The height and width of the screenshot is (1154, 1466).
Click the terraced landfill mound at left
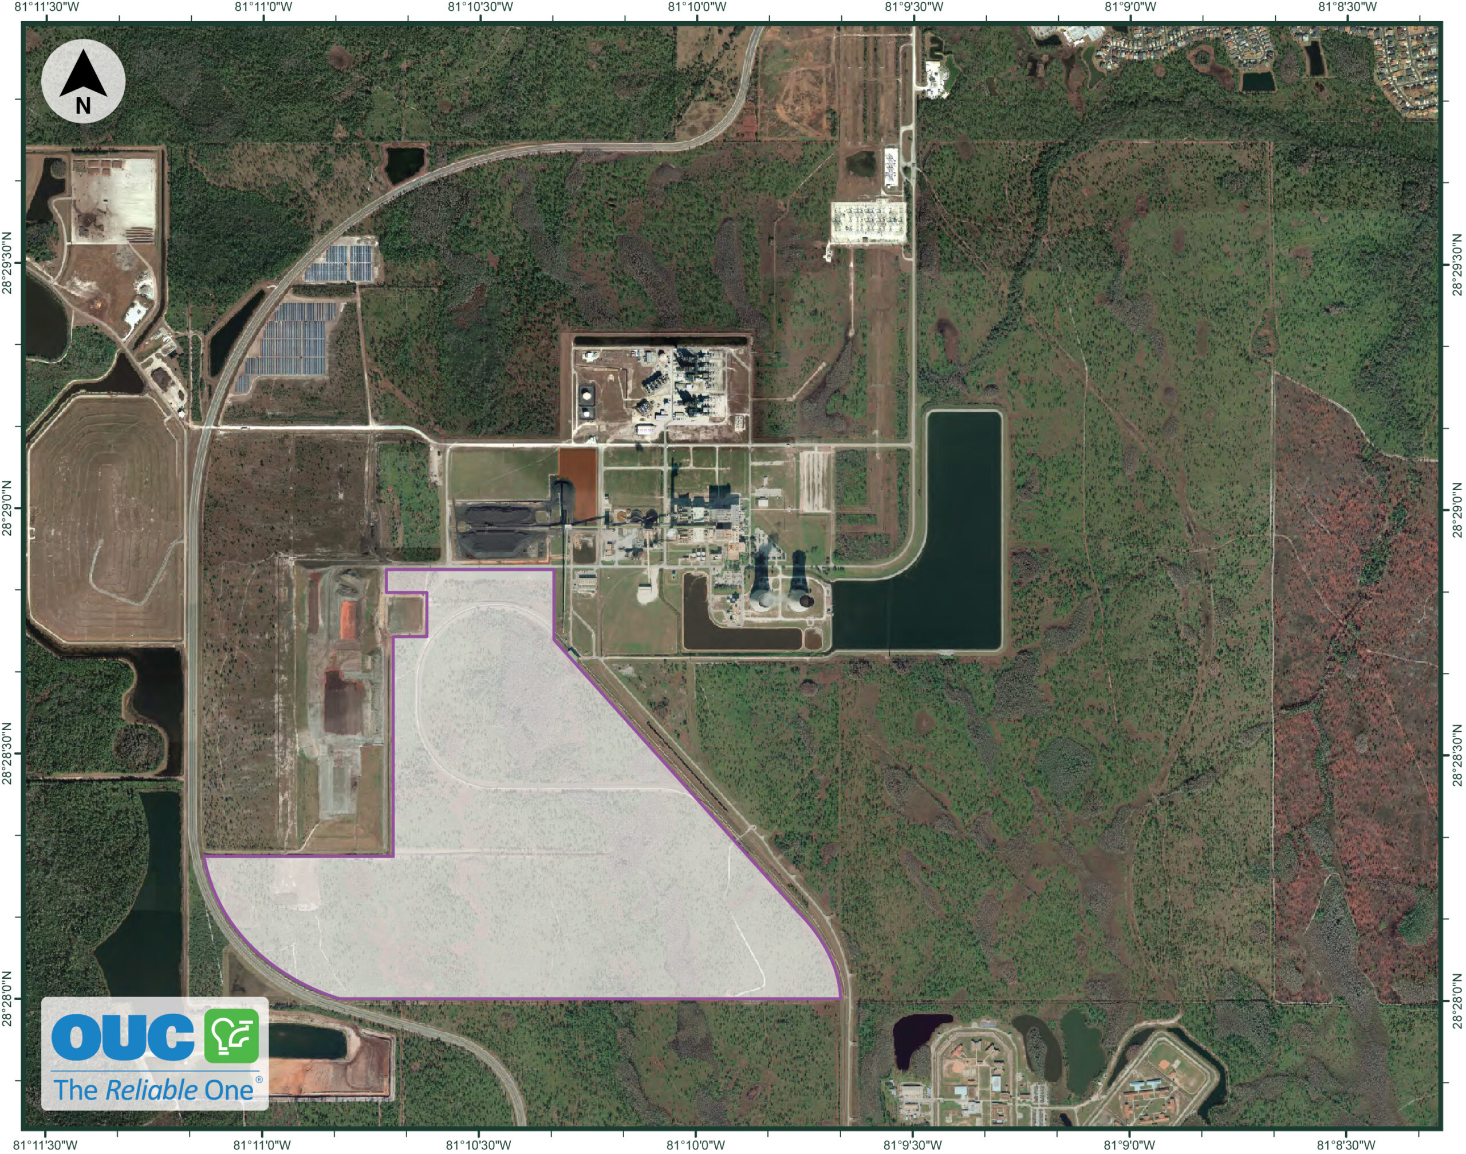107,520
